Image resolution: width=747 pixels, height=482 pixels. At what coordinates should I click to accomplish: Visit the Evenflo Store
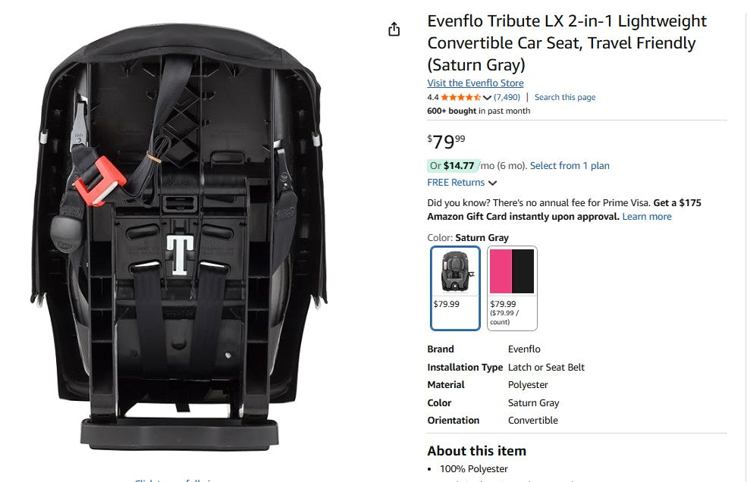click(x=476, y=83)
